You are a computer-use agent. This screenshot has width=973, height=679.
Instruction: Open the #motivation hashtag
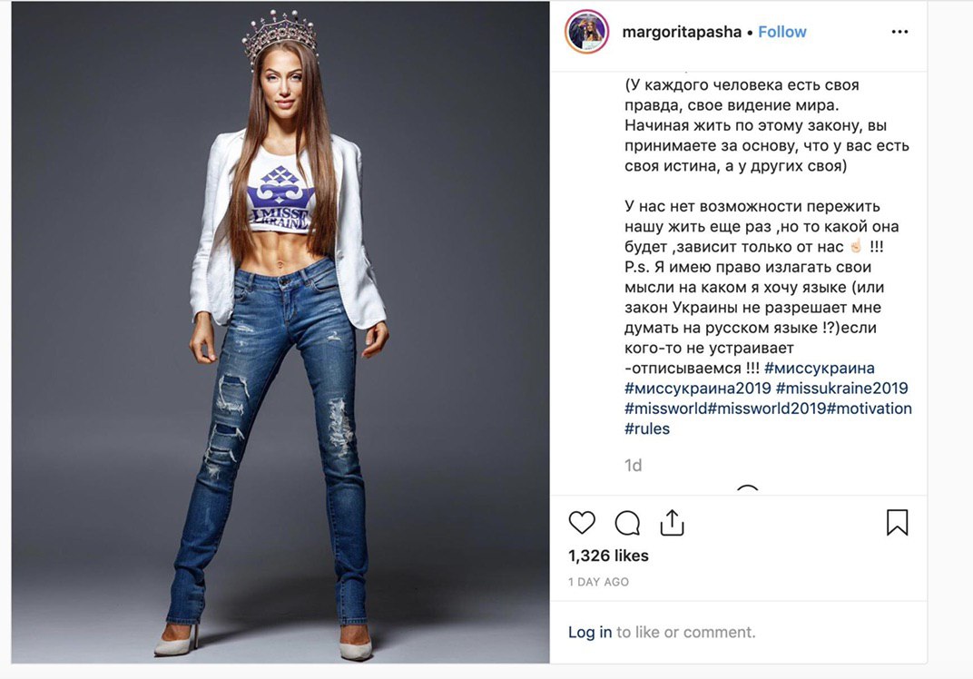(870, 408)
